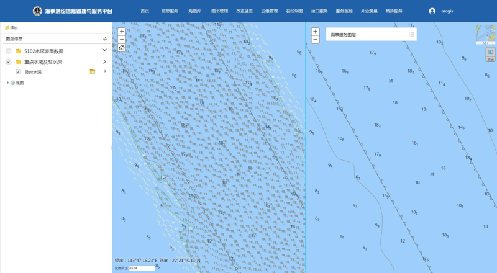Image resolution: width=497 pixels, height=273 pixels.
Task: Uncheck the 重点水域及时水深 layer group
Action: pos(9,62)
